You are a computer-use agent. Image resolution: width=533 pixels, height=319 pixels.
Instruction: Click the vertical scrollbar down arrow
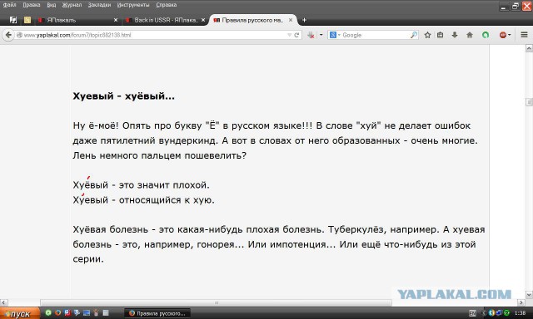[529, 294]
